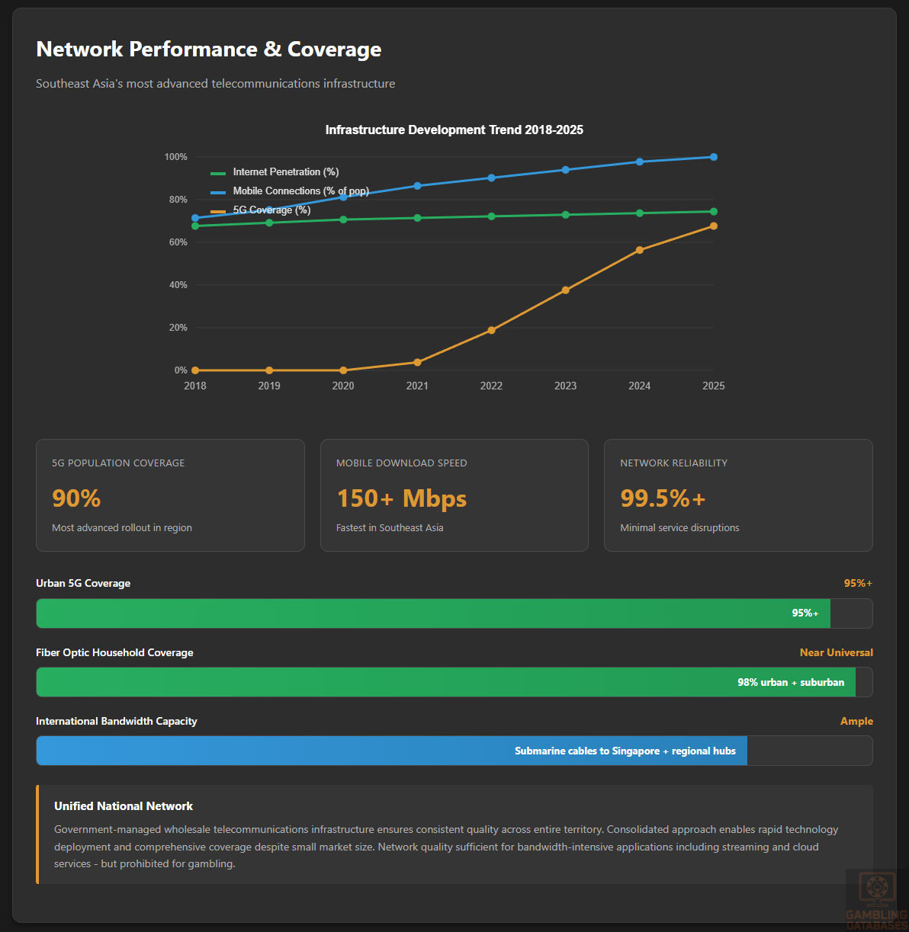Click the chart title Infrastructure Development Trend
Image resolution: width=909 pixels, height=932 pixels.
click(x=454, y=130)
